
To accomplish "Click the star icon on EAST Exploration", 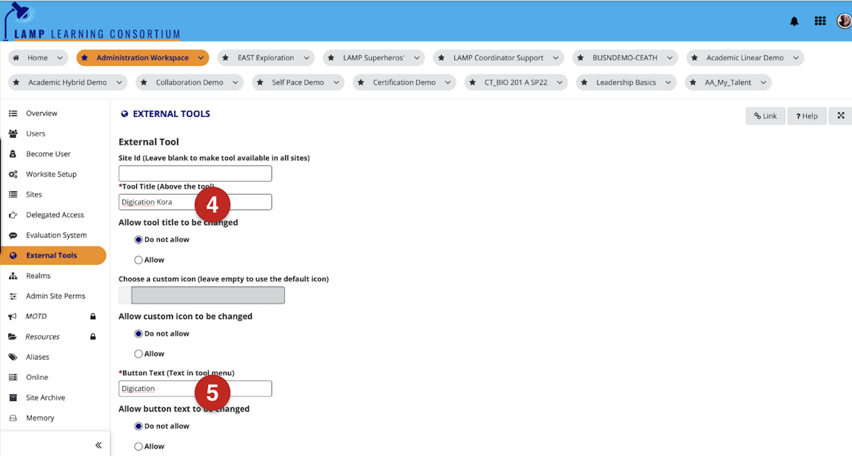I will point(226,58).
